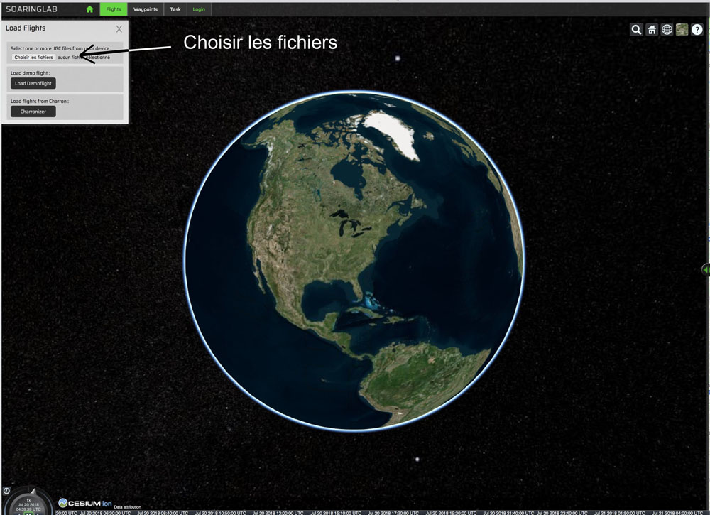Click the "Charronizer" button

click(x=33, y=112)
